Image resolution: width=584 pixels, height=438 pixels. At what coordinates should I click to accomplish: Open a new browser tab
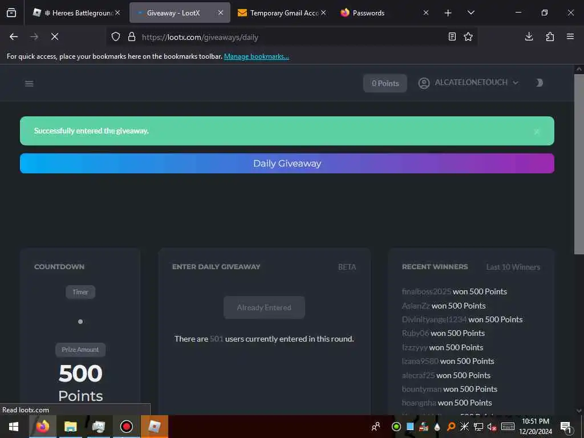click(448, 13)
